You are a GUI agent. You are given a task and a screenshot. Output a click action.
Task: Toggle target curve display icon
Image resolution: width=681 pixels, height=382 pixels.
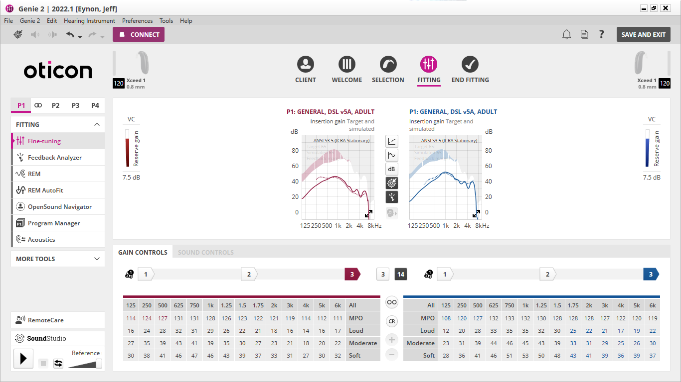pos(392,183)
